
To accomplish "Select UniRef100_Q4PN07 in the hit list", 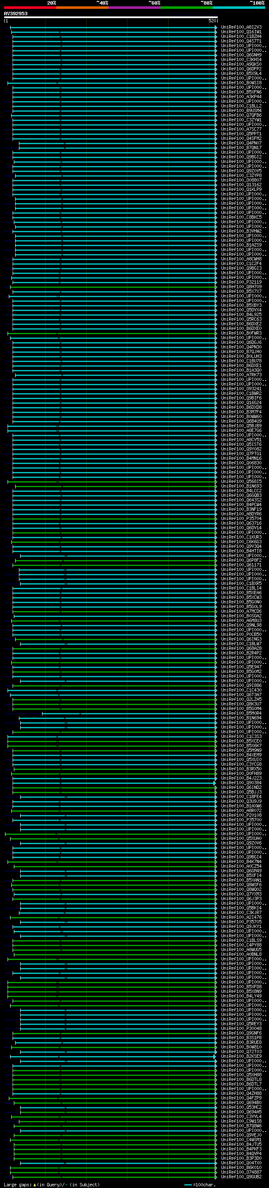I will 241,143.
